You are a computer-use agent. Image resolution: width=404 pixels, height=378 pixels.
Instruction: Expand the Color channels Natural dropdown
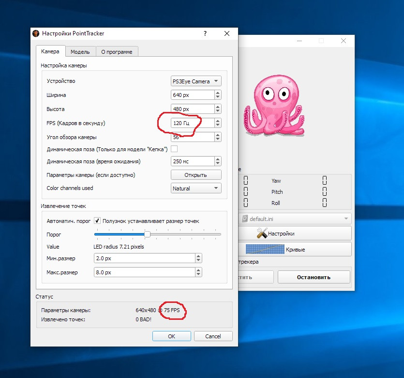coord(196,188)
